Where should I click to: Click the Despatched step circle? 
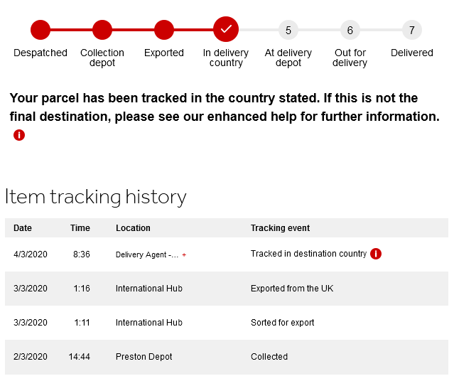coord(40,30)
